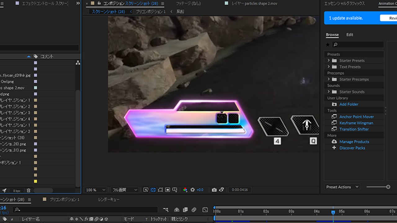Toggle the transparency grid in the viewer

pos(153,190)
